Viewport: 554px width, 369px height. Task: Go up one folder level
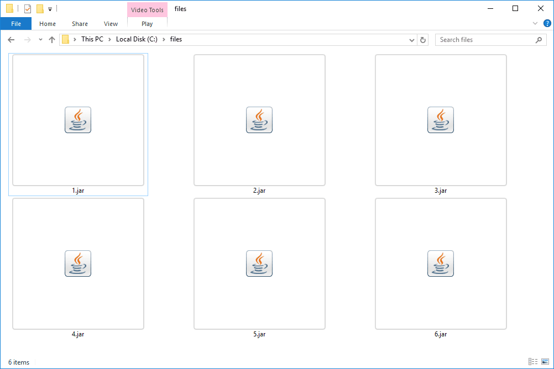(52, 40)
